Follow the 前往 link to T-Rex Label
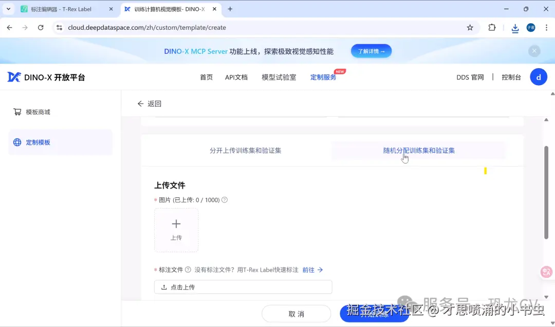The image size is (555, 327). [309, 270]
